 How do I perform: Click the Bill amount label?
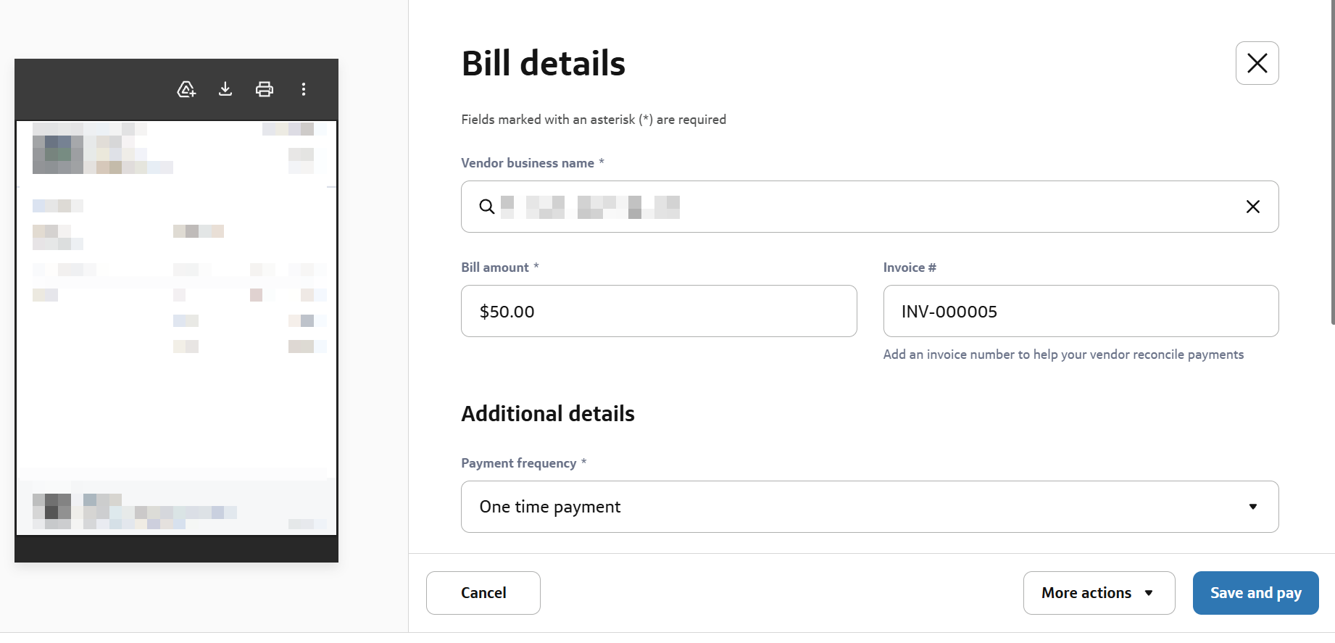[495, 267]
